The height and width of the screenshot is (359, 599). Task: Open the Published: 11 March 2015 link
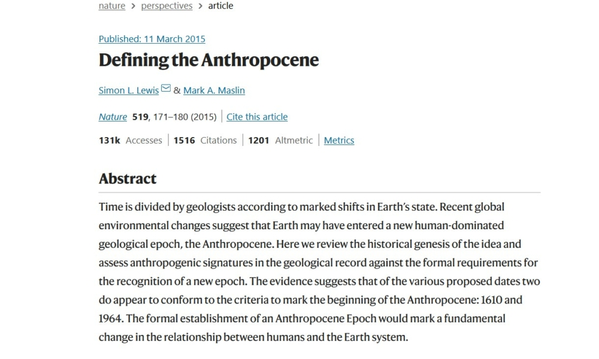tap(152, 39)
